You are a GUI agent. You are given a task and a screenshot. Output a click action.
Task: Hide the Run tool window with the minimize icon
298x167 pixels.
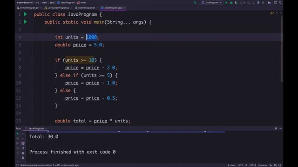[x=280, y=128]
